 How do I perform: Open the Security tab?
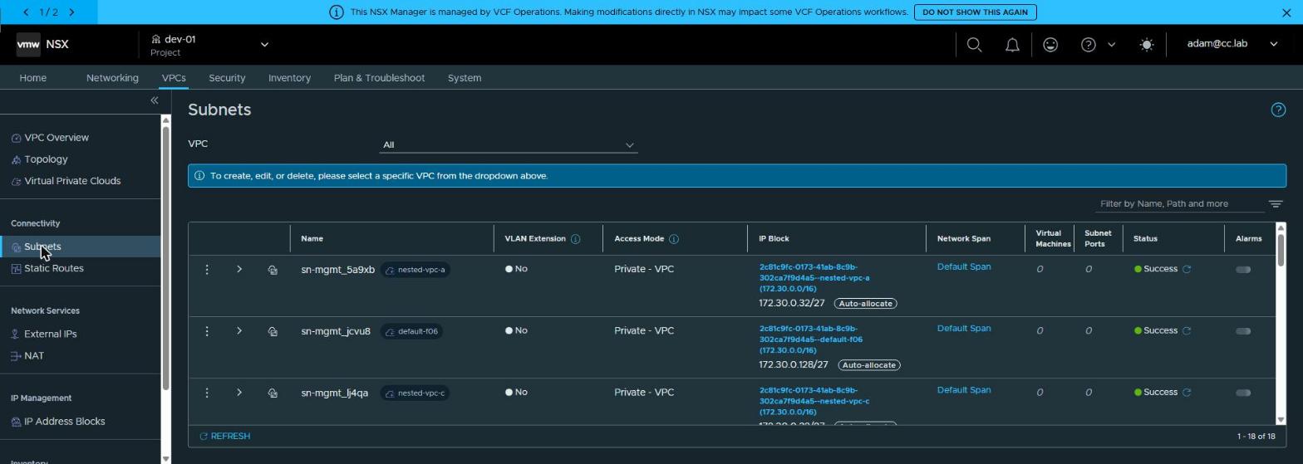coord(227,78)
